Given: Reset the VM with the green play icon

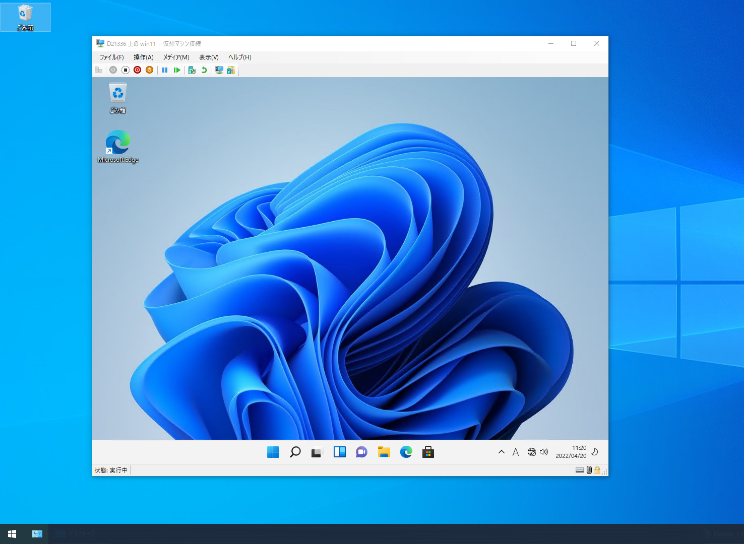Looking at the screenshot, I should point(177,70).
